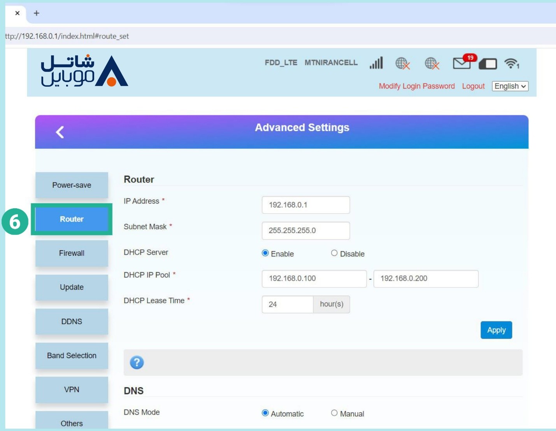Click the back arrow in Advanced Settings header

60,132
